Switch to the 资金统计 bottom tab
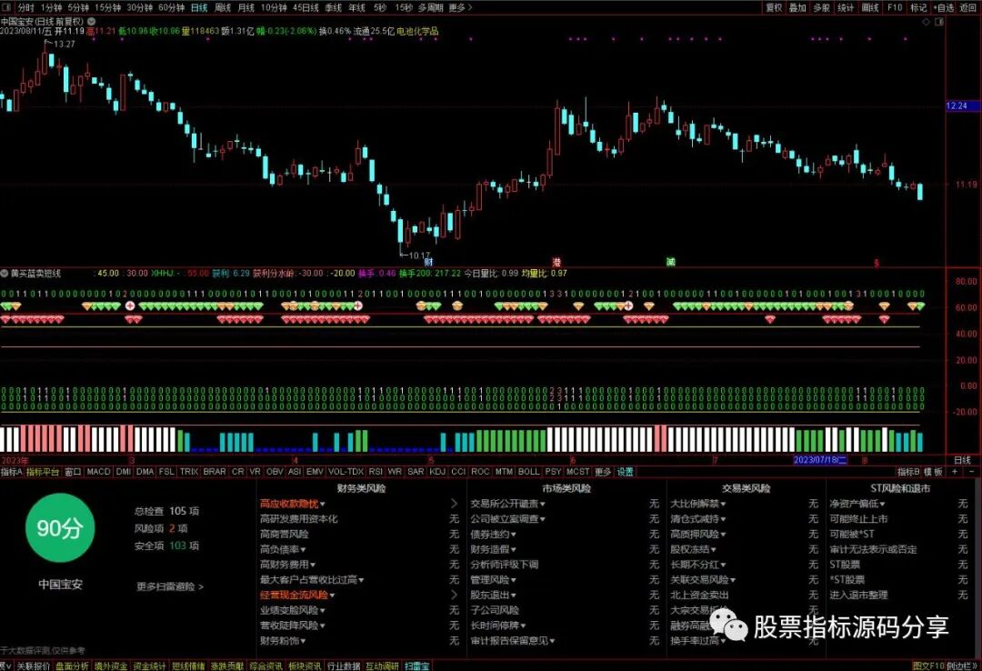This screenshot has width=982, height=671. (x=149, y=666)
